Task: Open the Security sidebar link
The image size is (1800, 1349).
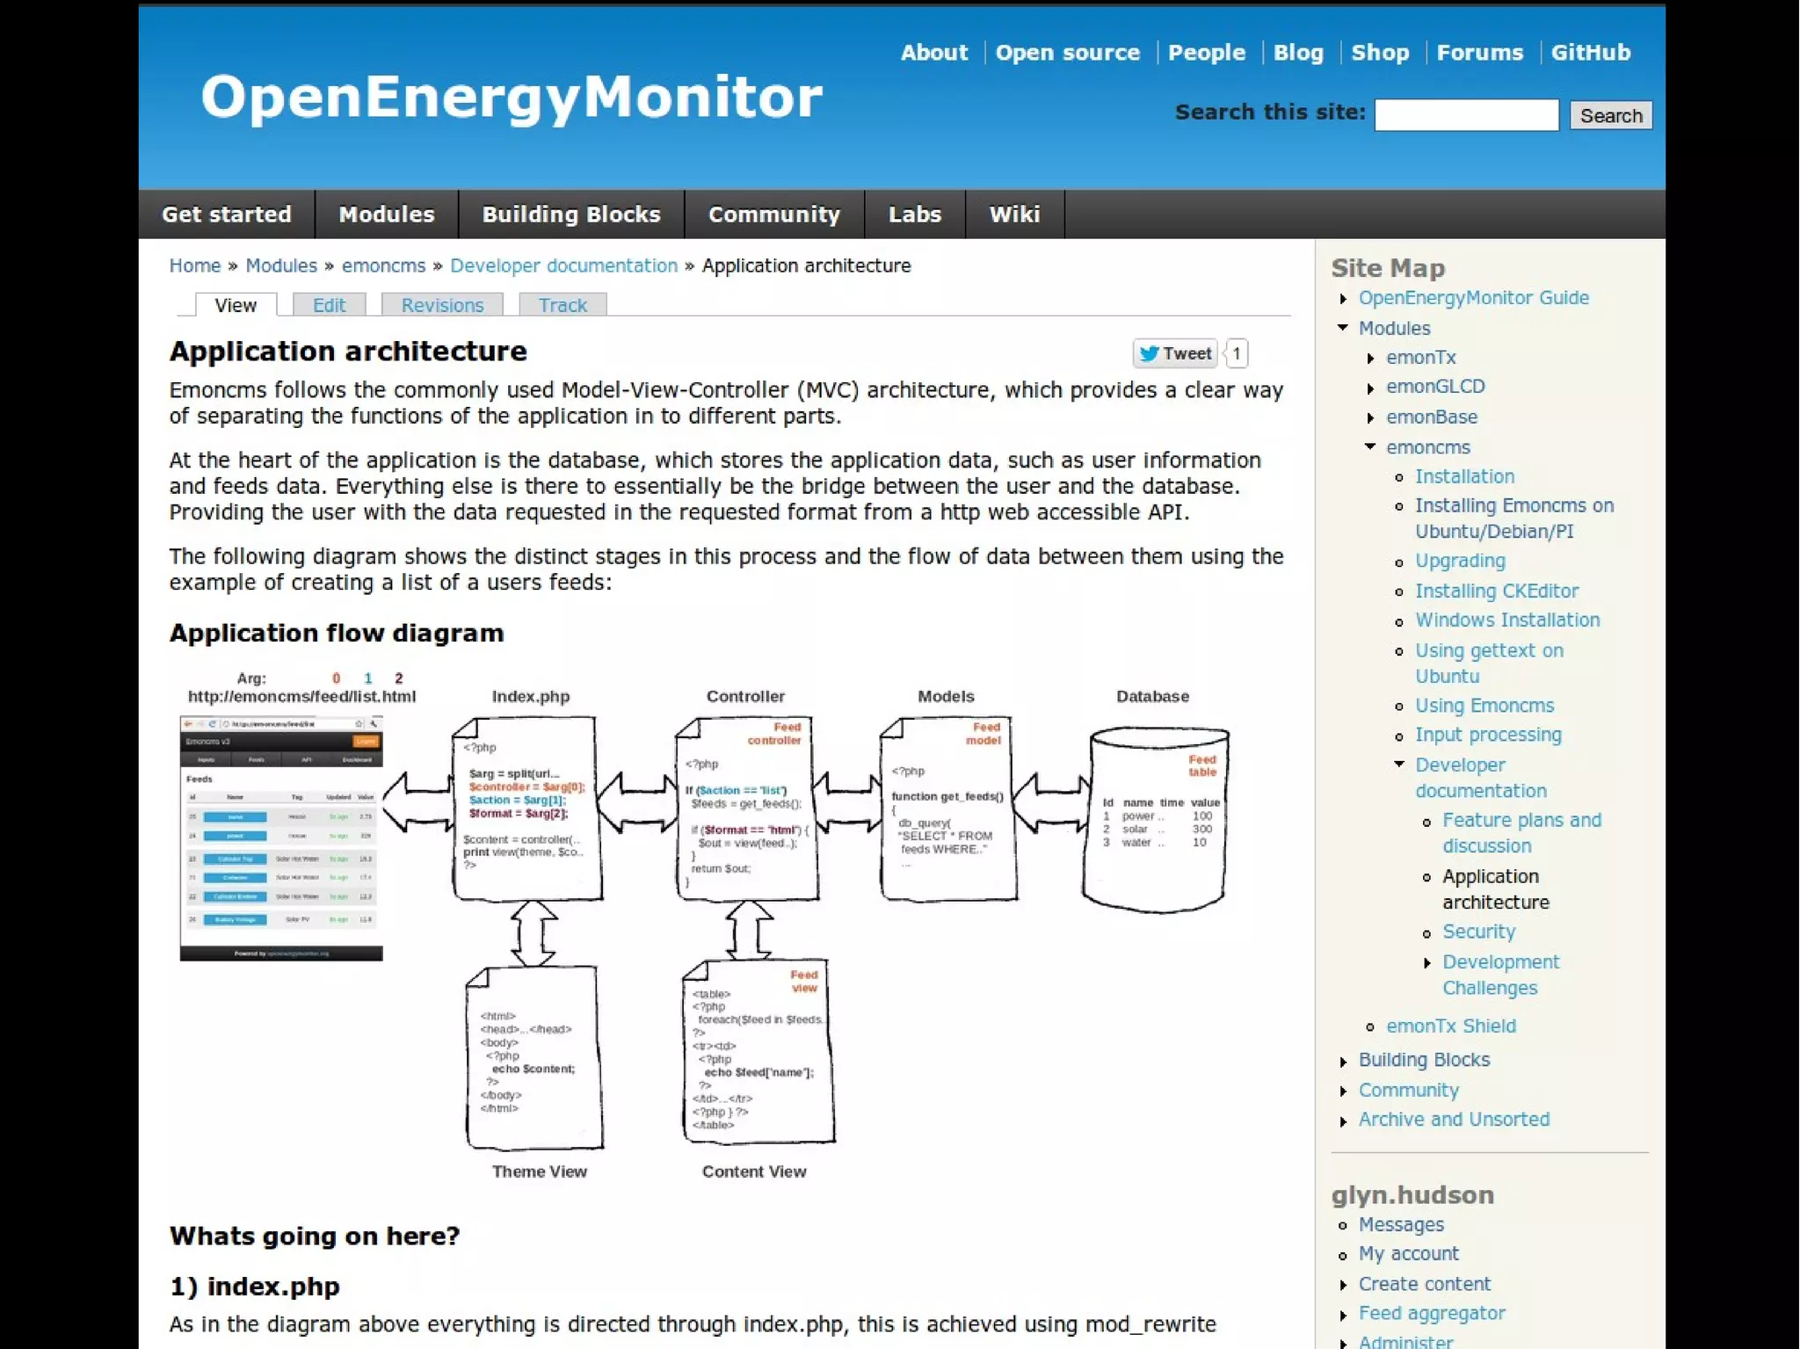Action: coord(1478,932)
